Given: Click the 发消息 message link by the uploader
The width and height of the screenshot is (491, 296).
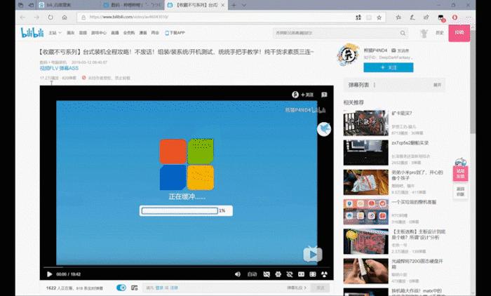Looking at the screenshot, I should (x=401, y=51).
